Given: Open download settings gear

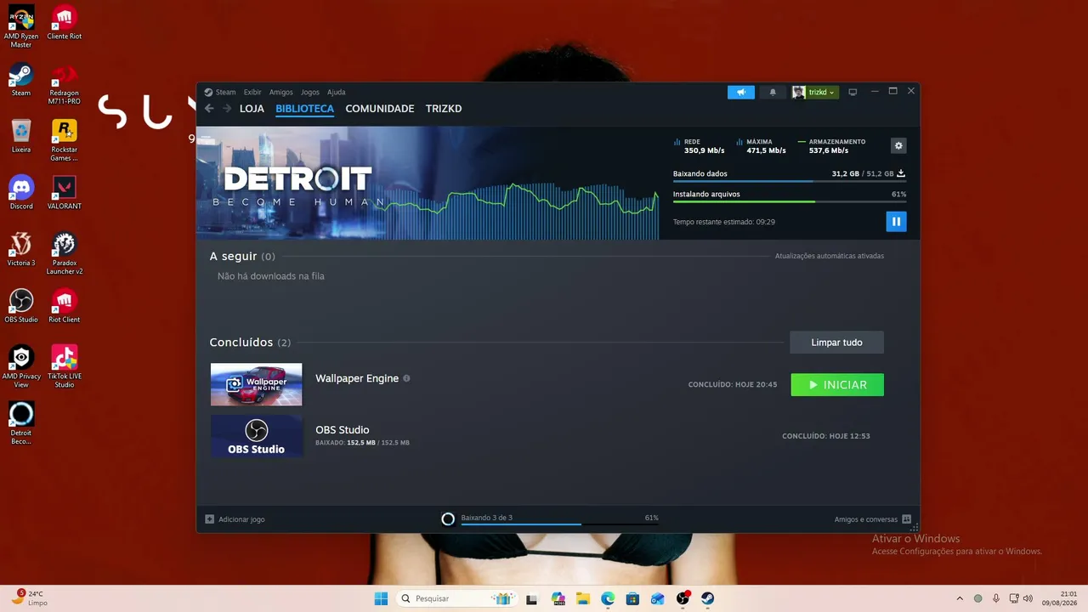Looking at the screenshot, I should pyautogui.click(x=898, y=145).
